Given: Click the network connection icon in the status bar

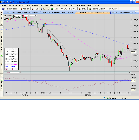Looking at the screenshot, I should pyautogui.click(x=104, y=98).
